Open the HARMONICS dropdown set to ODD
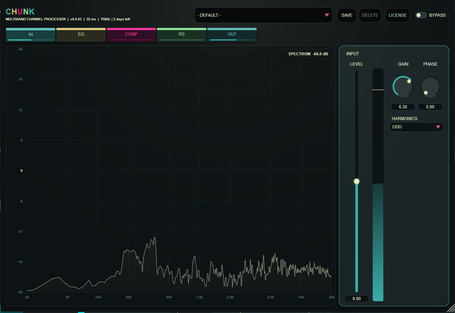The height and width of the screenshot is (313, 455). 417,127
